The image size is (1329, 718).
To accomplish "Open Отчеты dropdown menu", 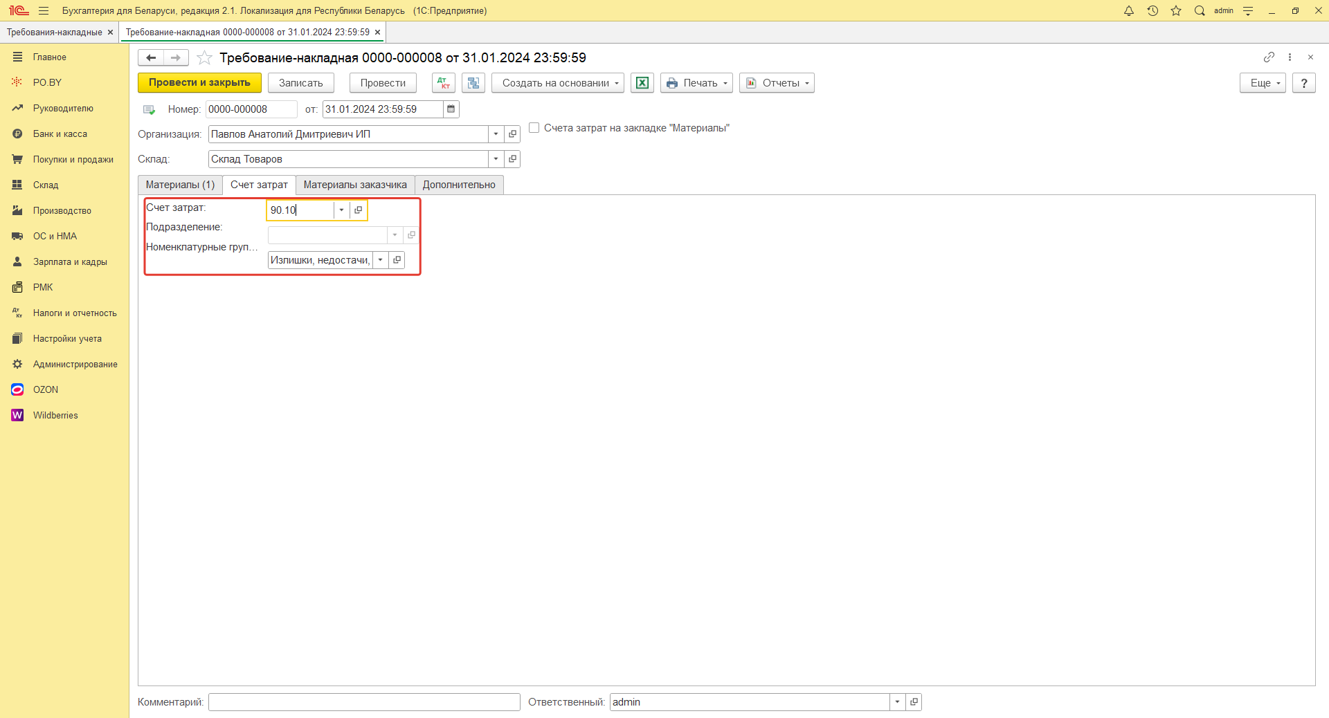I will (x=777, y=83).
